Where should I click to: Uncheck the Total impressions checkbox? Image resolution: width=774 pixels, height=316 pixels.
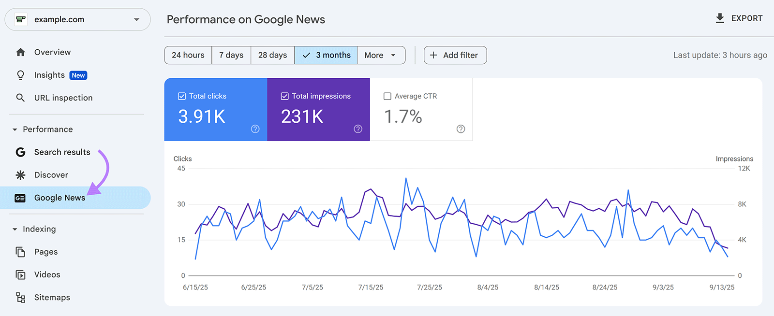click(x=285, y=96)
